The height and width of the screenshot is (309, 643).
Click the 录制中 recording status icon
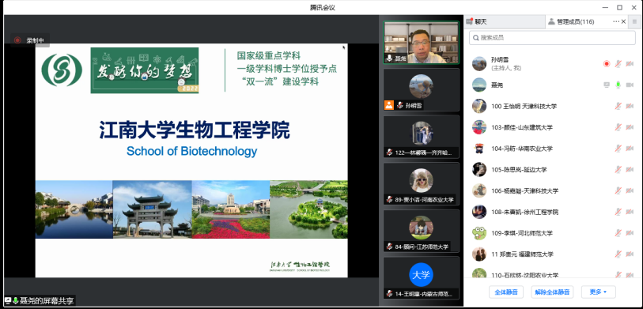pyautogui.click(x=17, y=40)
